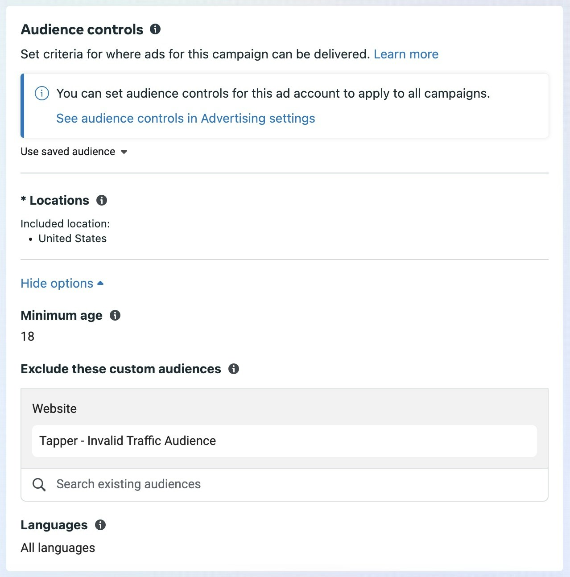This screenshot has width=570, height=577.
Task: Click the info circle icon in the notification banner
Action: pos(41,94)
